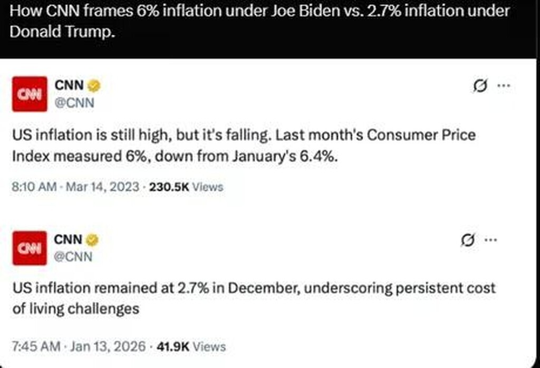Click gold verified badge on the second CNN tweet

pos(92,240)
